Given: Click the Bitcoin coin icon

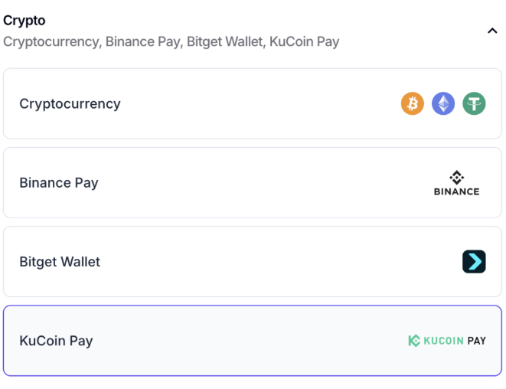Looking at the screenshot, I should pos(412,103).
